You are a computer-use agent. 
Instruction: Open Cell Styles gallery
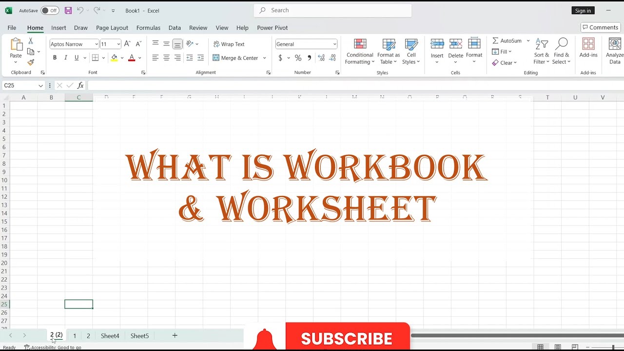pyautogui.click(x=411, y=52)
